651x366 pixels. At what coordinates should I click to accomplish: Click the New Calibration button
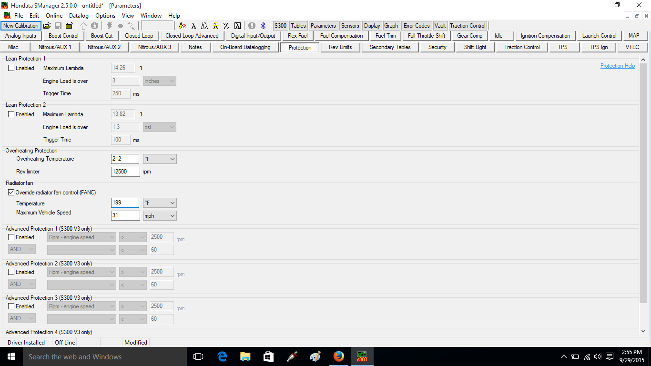[20, 26]
